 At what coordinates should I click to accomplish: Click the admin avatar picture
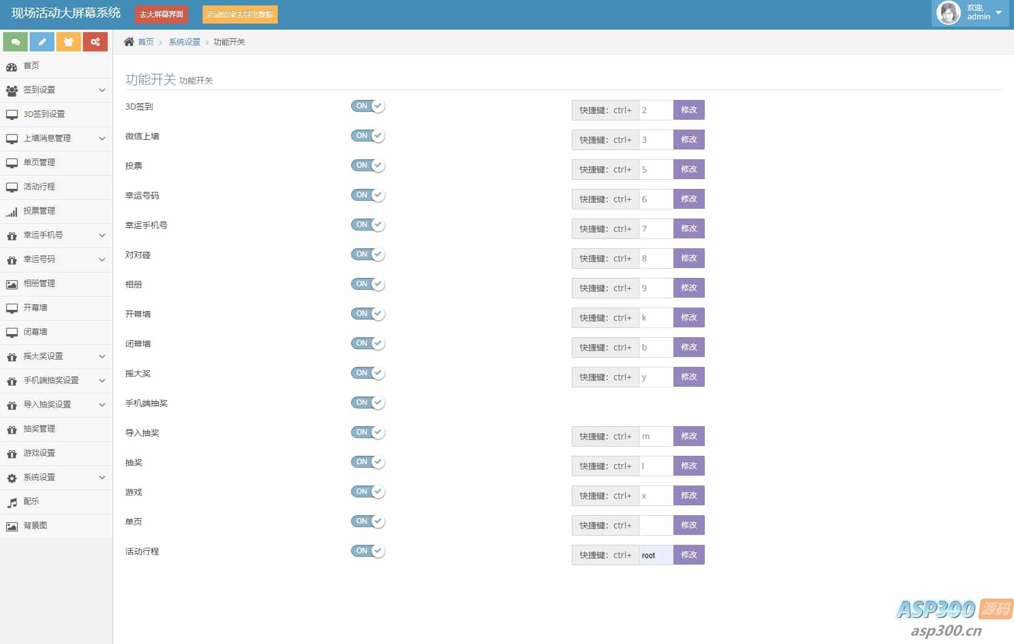pyautogui.click(x=948, y=13)
